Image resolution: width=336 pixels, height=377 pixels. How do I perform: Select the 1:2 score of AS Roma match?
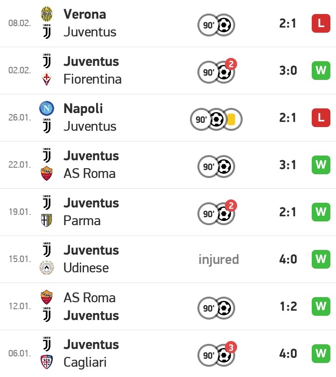(288, 306)
